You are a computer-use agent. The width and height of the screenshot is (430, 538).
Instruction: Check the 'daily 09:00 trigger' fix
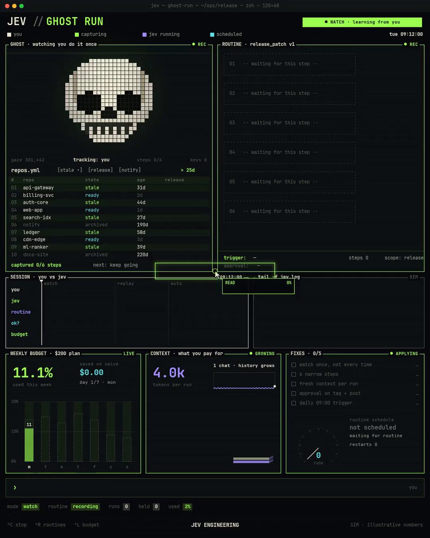[x=294, y=403]
